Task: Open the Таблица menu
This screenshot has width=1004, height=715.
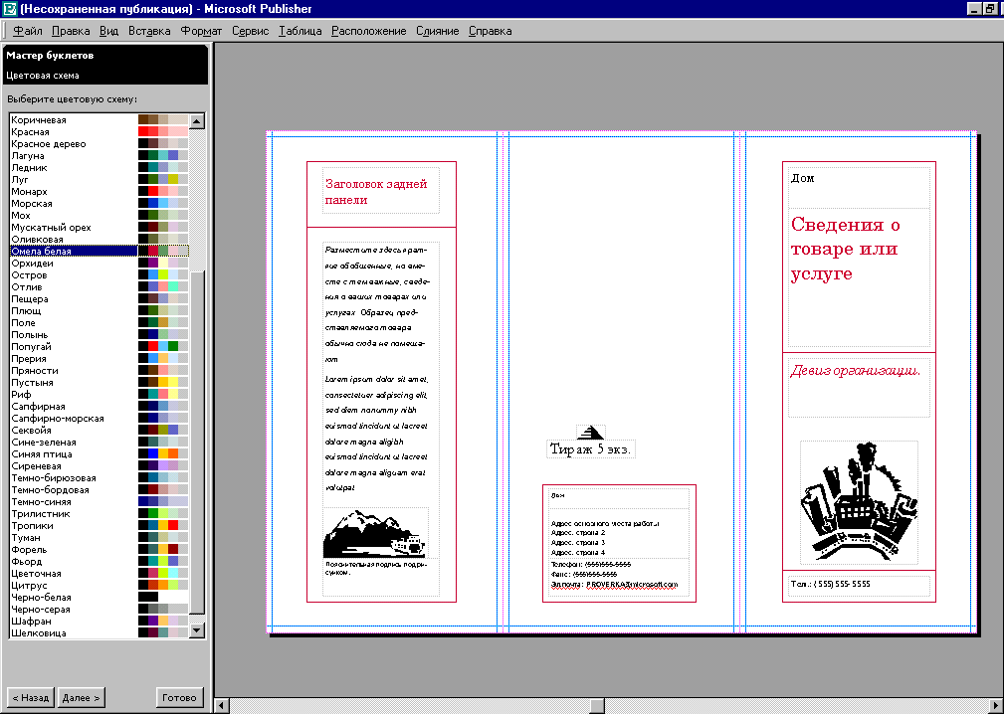Action: pyautogui.click(x=300, y=31)
